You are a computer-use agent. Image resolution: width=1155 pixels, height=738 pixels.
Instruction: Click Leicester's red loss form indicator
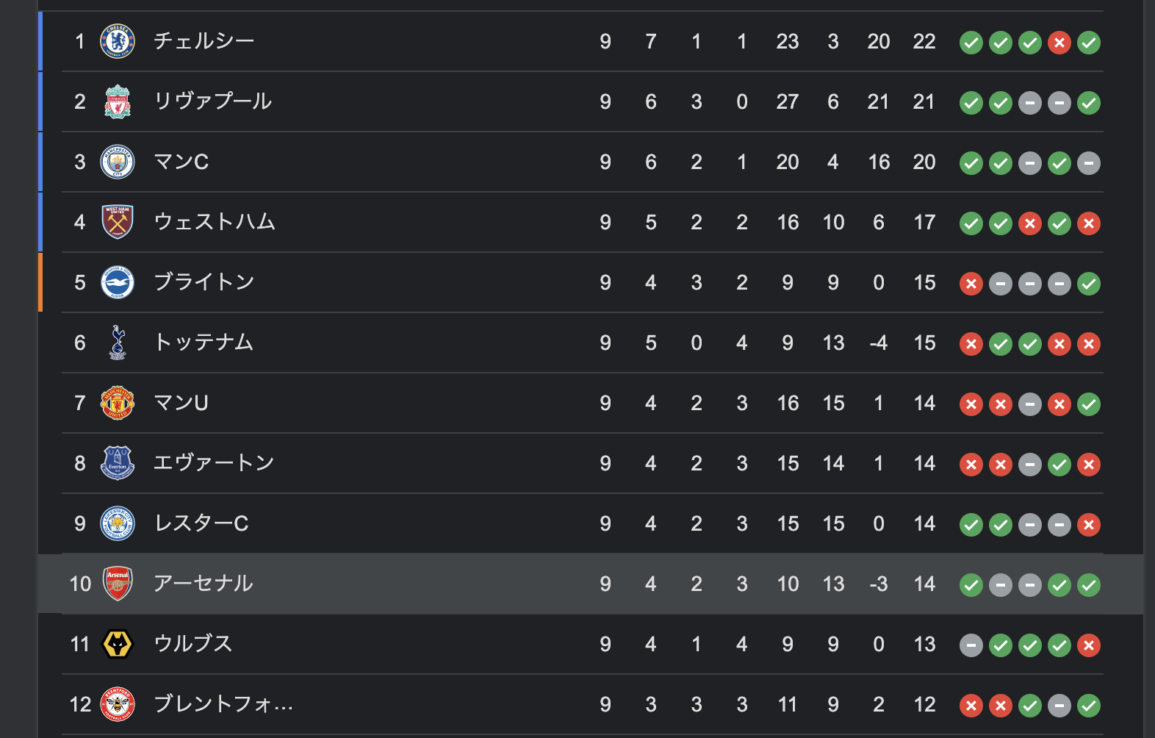1089,525
